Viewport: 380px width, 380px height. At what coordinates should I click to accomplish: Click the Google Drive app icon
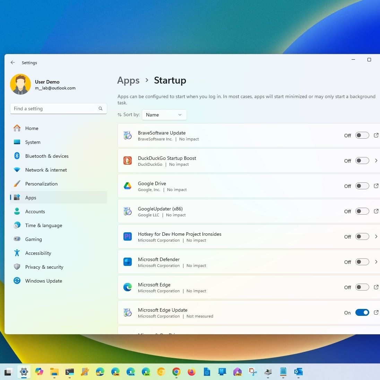pos(128,186)
